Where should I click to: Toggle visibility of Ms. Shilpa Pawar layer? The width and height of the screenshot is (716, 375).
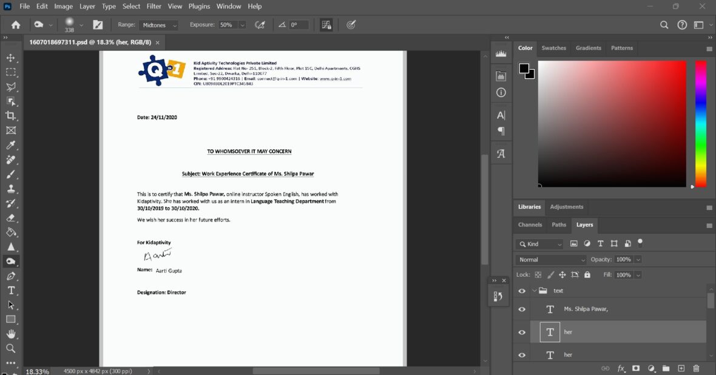(522, 309)
